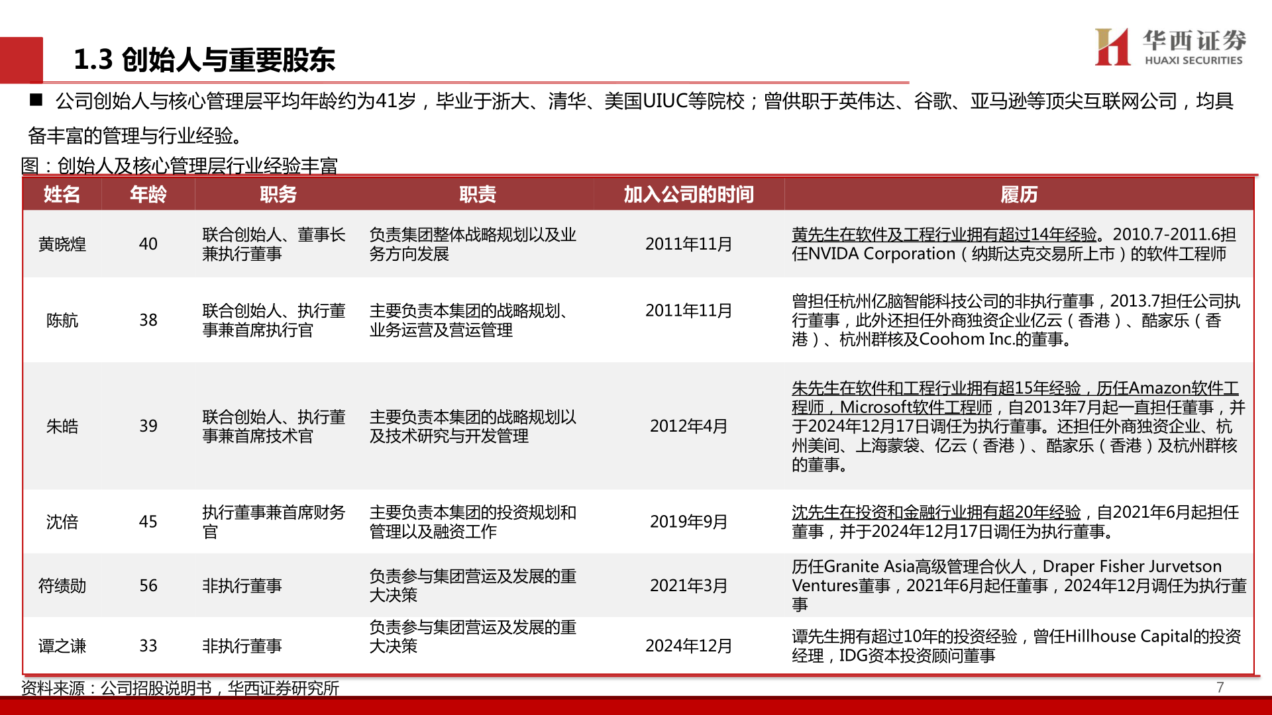
Task: Select the name cell 符绩勋
Action: tap(62, 586)
